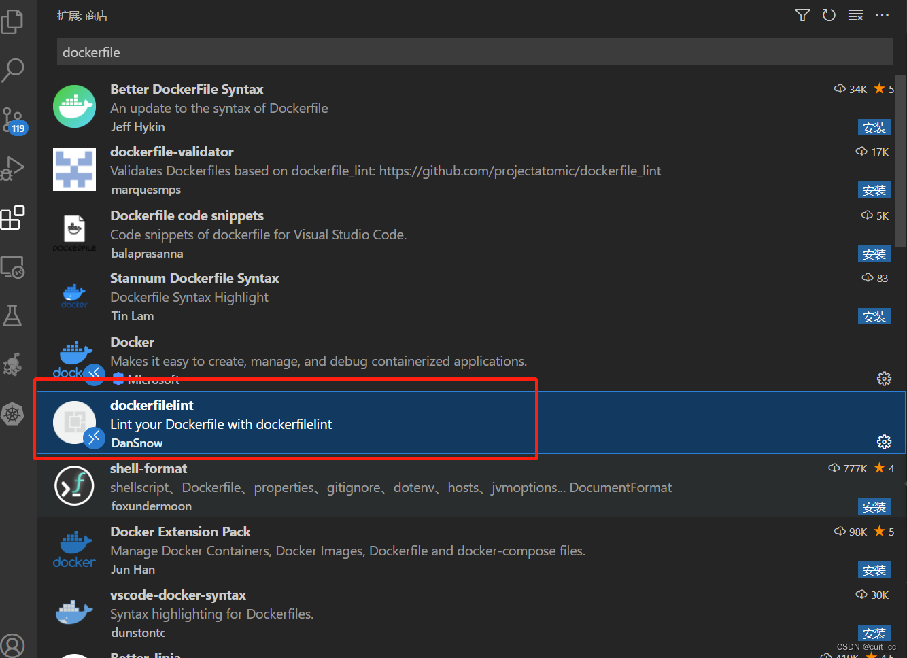Open manage gear for Docker extension
This screenshot has height=658, width=907.
pyautogui.click(x=884, y=379)
